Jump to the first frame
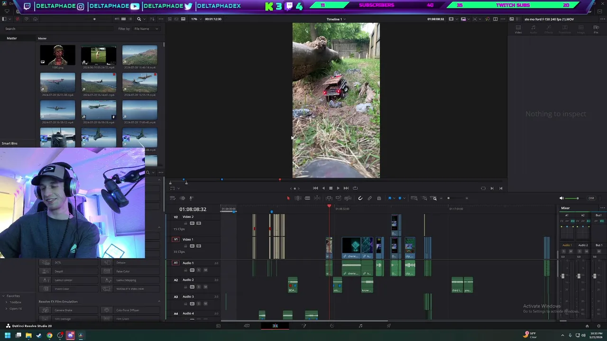Image resolution: width=607 pixels, height=341 pixels. pos(315,188)
